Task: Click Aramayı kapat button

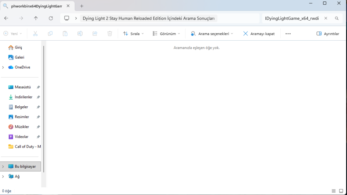Action: point(259,34)
